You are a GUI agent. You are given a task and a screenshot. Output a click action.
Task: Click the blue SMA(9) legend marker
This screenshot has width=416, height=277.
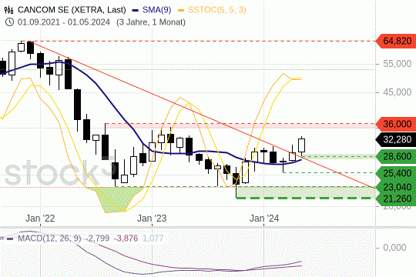[136, 11]
